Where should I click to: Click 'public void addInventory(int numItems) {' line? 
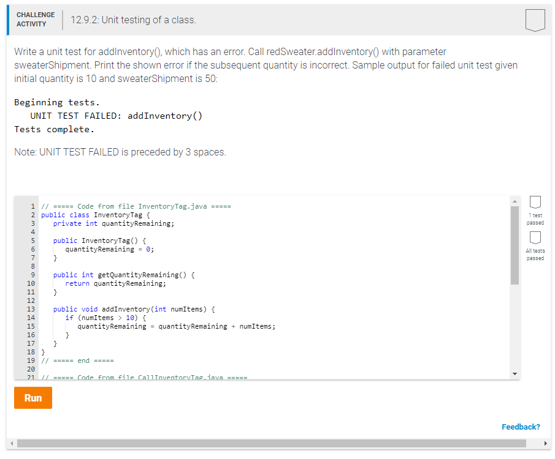134,309
